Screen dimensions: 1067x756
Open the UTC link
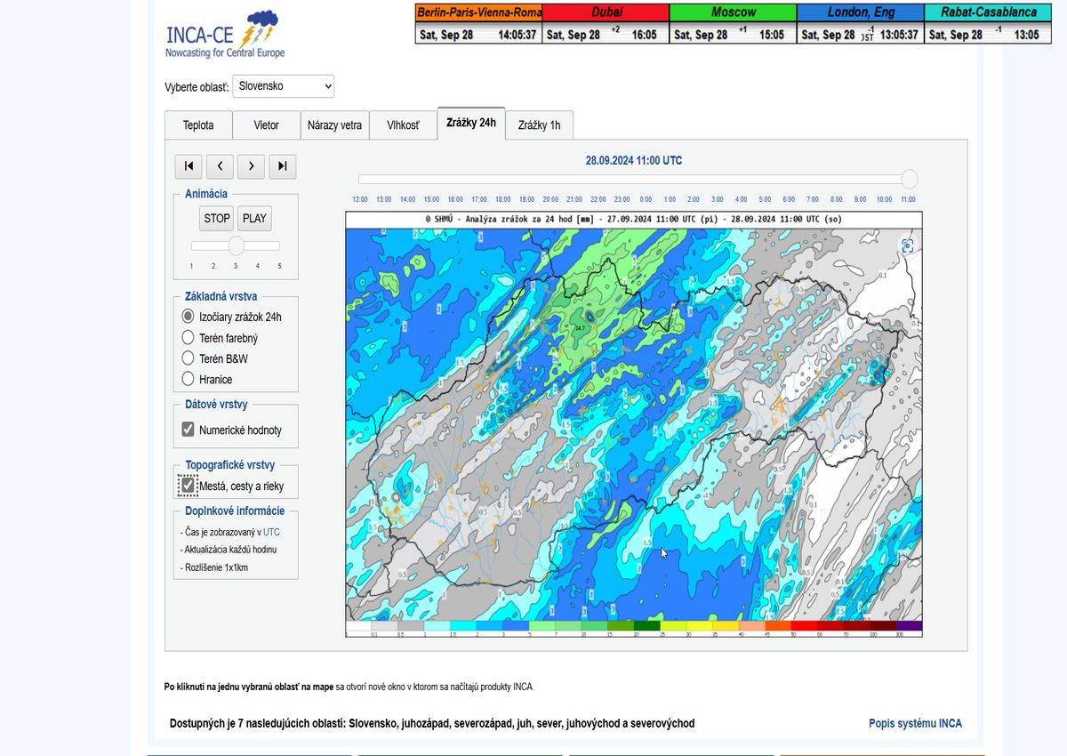click(x=271, y=532)
